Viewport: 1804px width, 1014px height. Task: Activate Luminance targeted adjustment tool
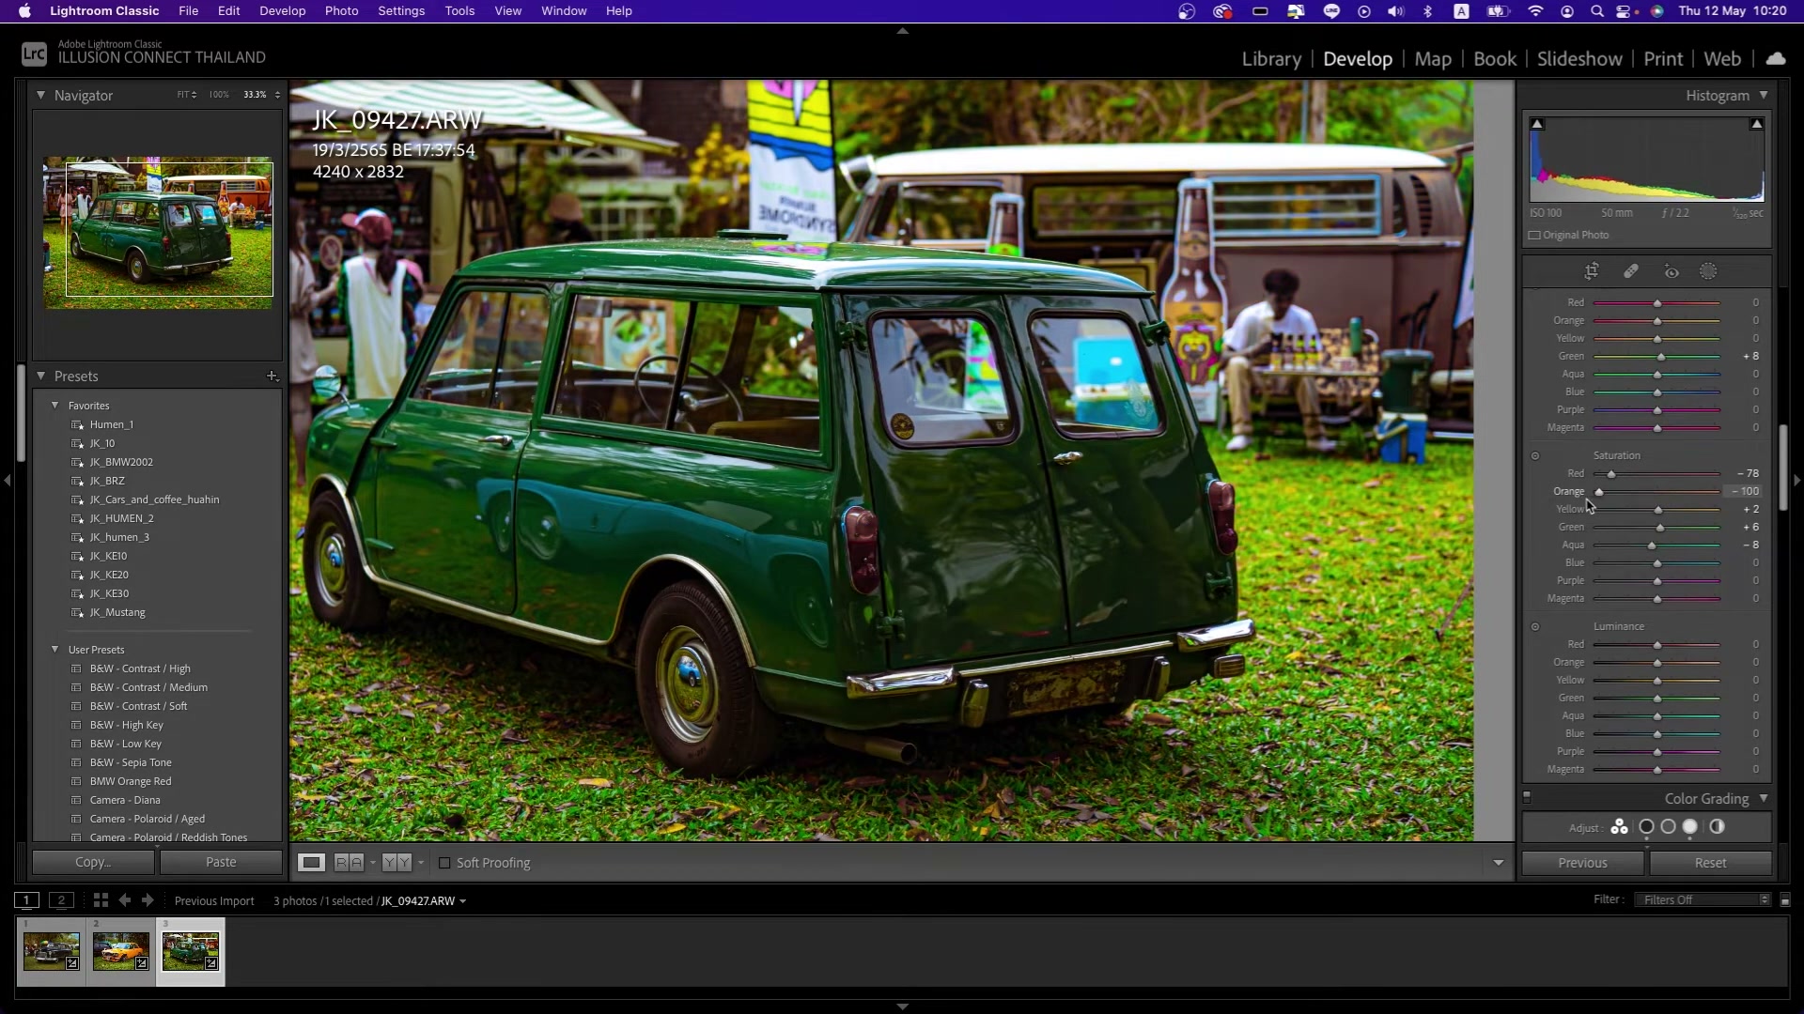[x=1535, y=627]
